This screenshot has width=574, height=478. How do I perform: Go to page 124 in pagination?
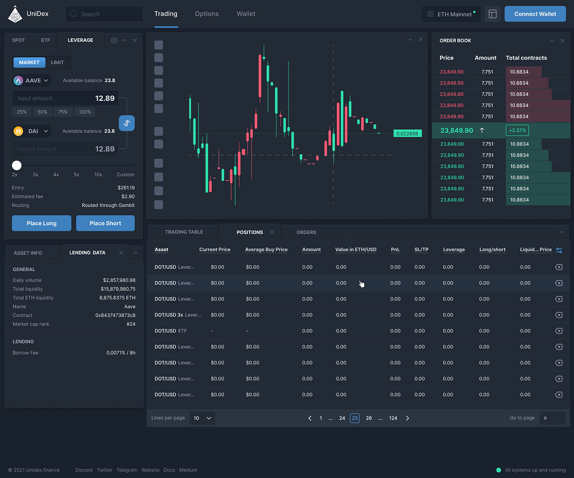coord(393,418)
